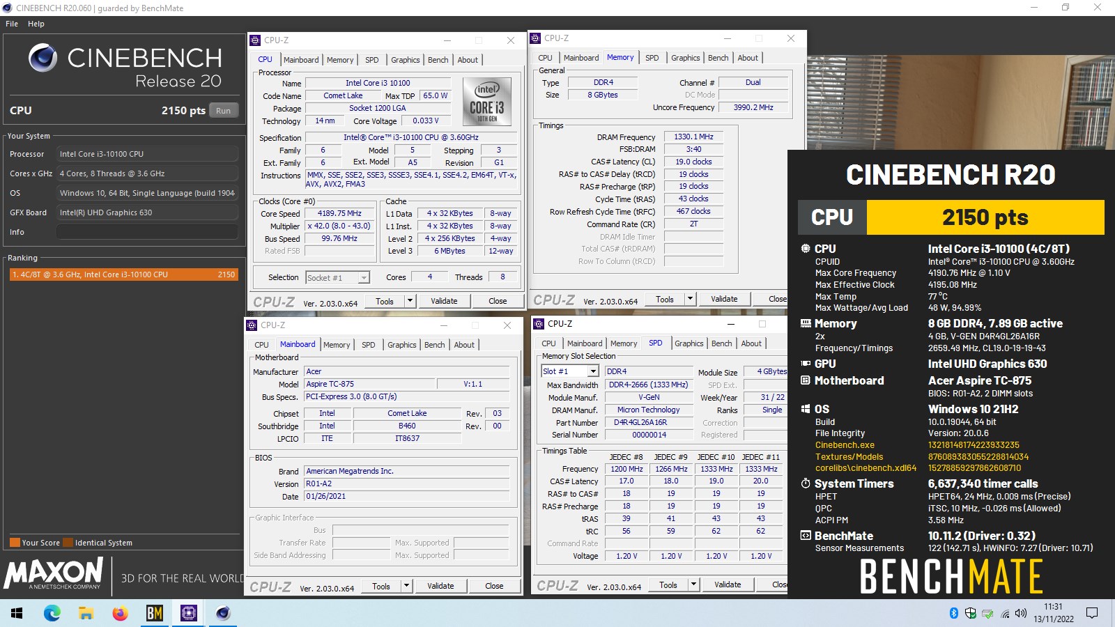Image resolution: width=1115 pixels, height=627 pixels.
Task: Open the Slot #1 memory slot dropdown
Action: coord(570,371)
